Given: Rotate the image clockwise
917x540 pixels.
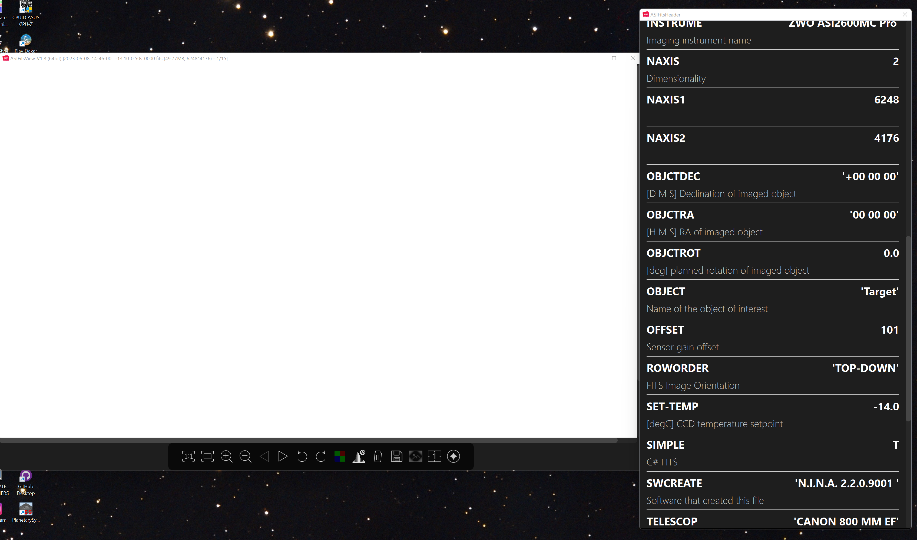Looking at the screenshot, I should click(321, 456).
